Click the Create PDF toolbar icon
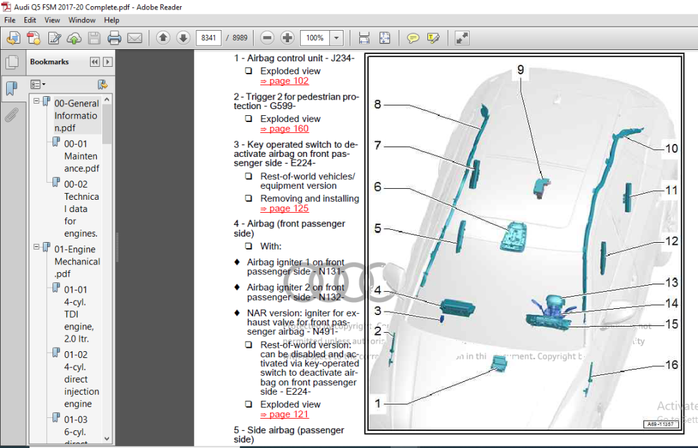698x448 pixels. [14, 38]
